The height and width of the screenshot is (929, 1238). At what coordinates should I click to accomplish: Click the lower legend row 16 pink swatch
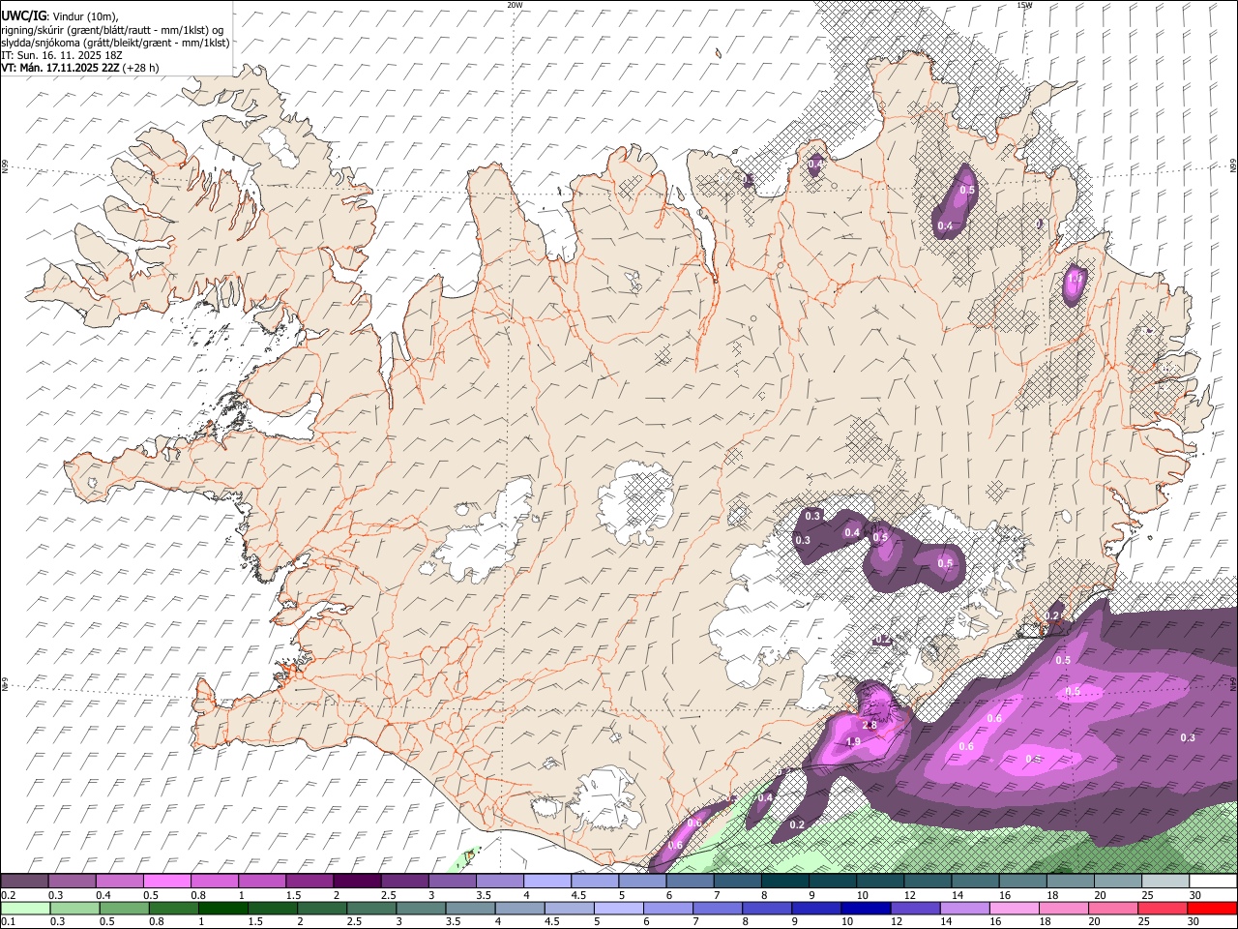(1016, 908)
